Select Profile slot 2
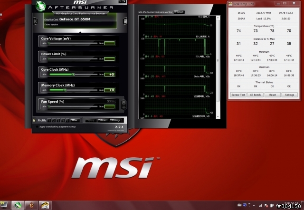304x210 pixels. (x=54, y=120)
